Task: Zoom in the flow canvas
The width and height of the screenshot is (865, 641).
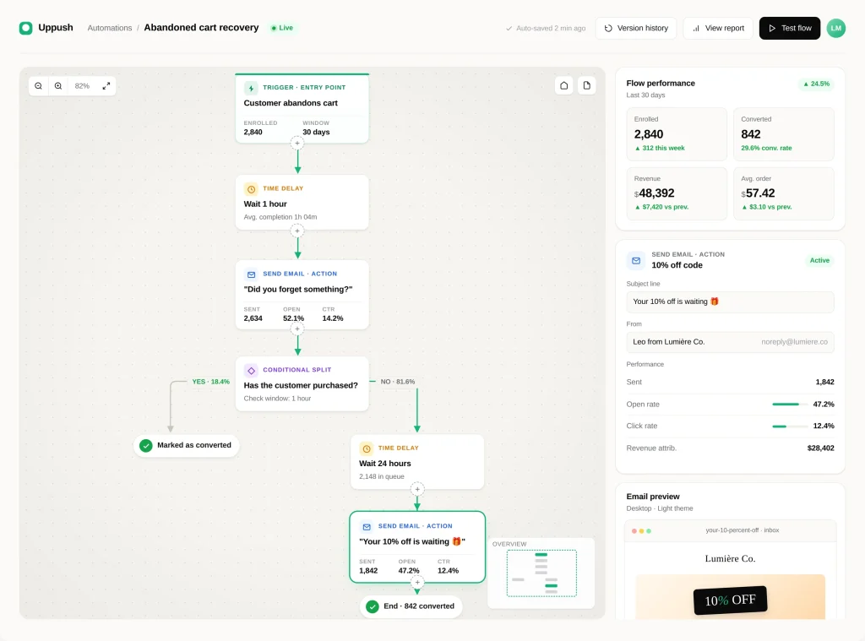Action: click(58, 86)
